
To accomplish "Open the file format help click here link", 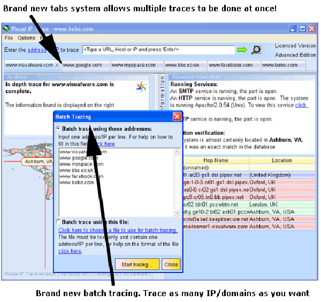I will 70,251.
